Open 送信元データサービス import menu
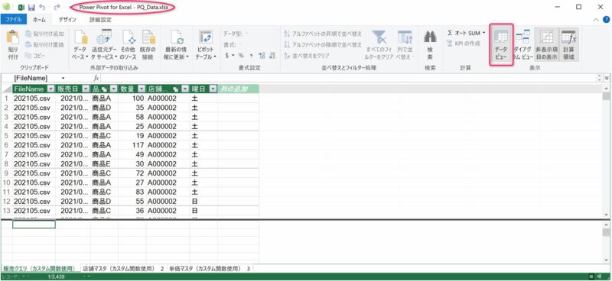 click(x=104, y=45)
